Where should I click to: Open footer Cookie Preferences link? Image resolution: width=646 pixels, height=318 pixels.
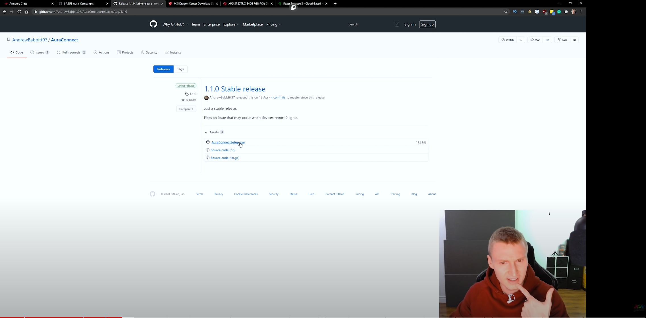click(246, 194)
